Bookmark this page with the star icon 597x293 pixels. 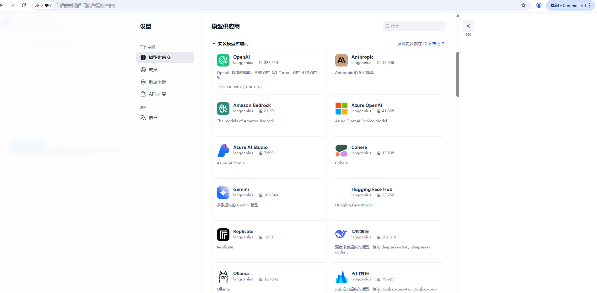point(523,5)
